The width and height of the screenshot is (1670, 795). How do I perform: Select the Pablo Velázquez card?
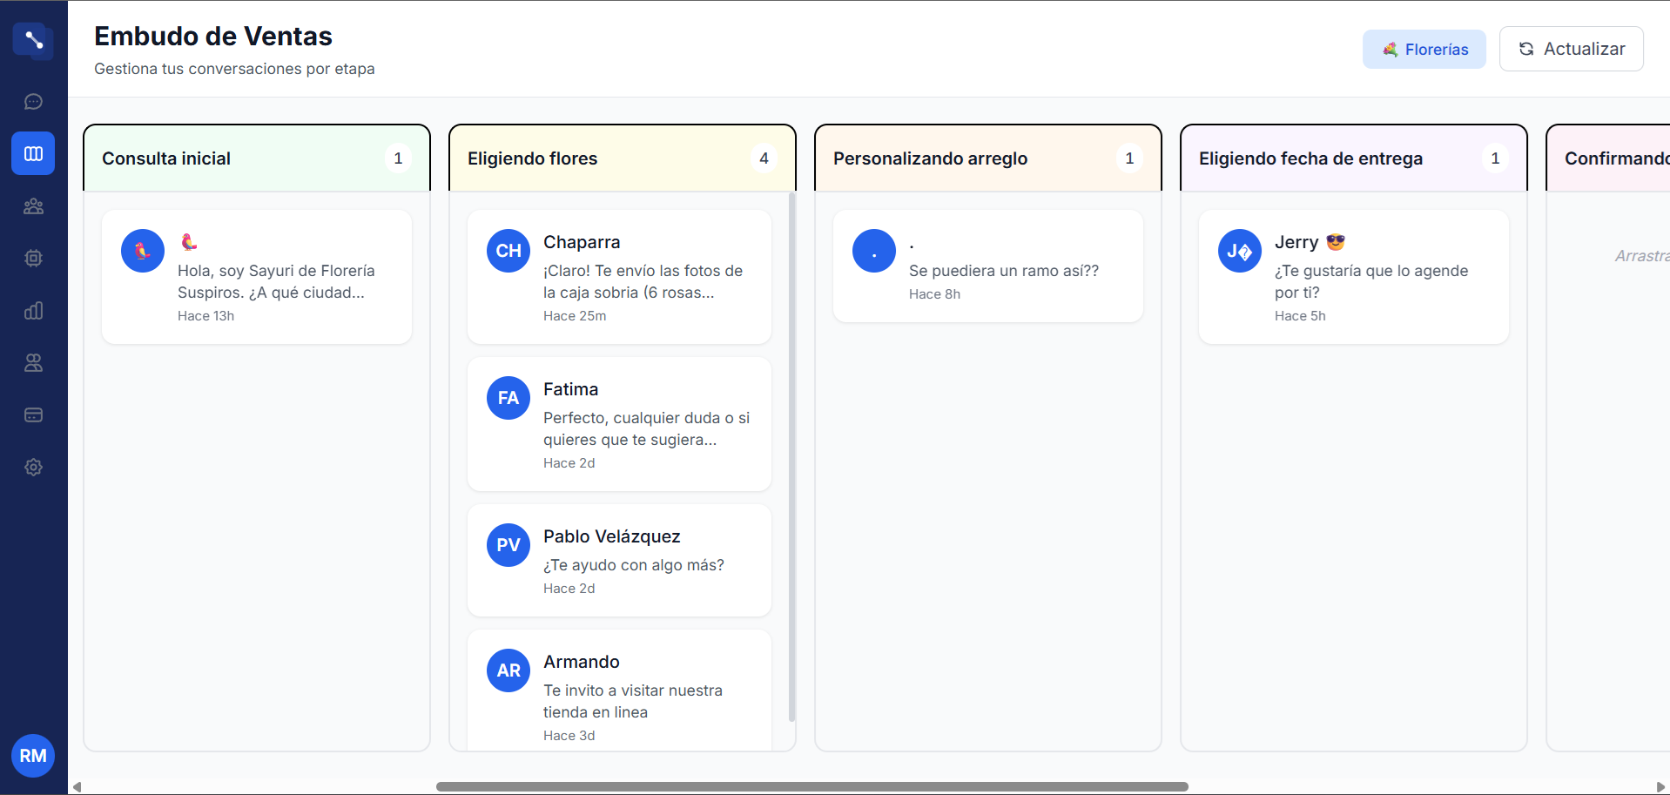tap(619, 561)
